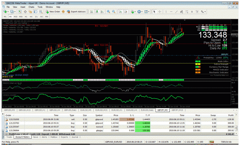Select the Equidistant Channel tool
The height and width of the screenshot is (145, 240).
(182, 11)
